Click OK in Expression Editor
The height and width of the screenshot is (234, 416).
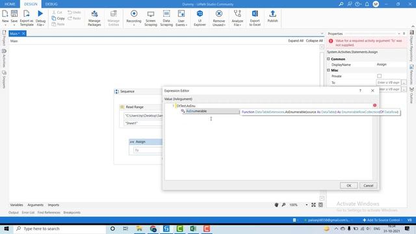pos(348,185)
